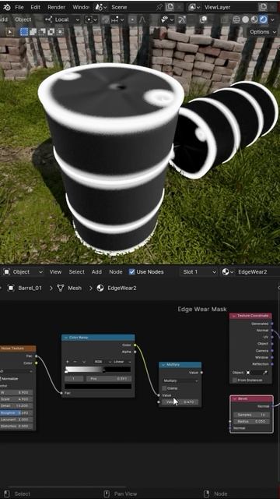Click the material browse sphere icon

(x=228, y=272)
